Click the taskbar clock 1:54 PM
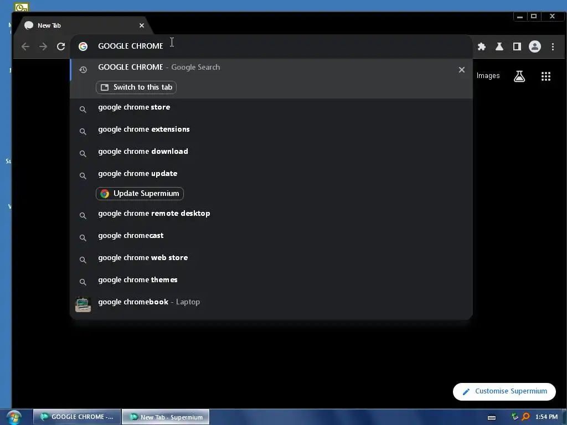Image resolution: width=567 pixels, height=425 pixels. click(x=546, y=417)
